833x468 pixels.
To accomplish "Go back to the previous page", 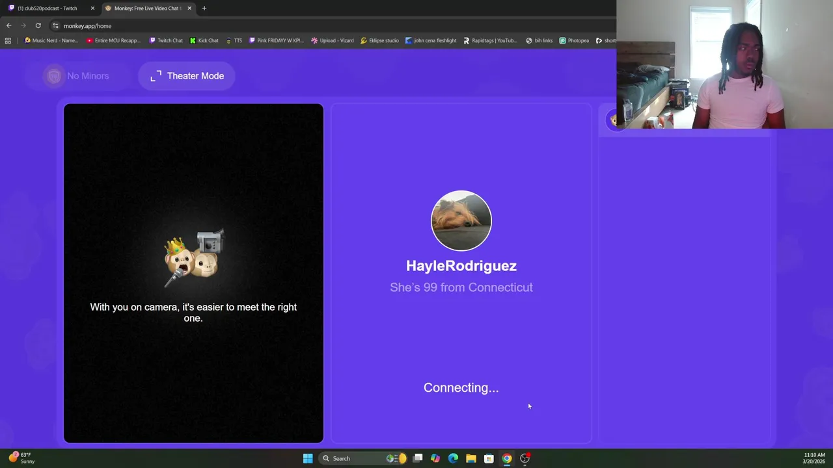I will tap(8, 26).
